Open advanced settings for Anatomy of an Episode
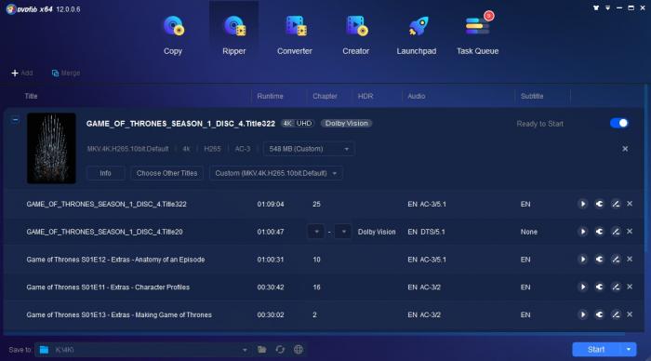This screenshot has width=651, height=361. coord(599,260)
